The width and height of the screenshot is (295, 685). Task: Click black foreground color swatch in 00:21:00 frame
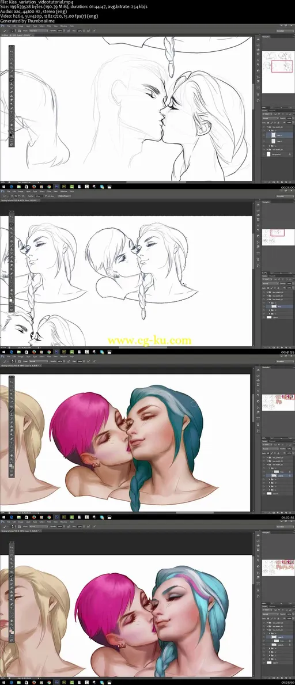point(10,135)
